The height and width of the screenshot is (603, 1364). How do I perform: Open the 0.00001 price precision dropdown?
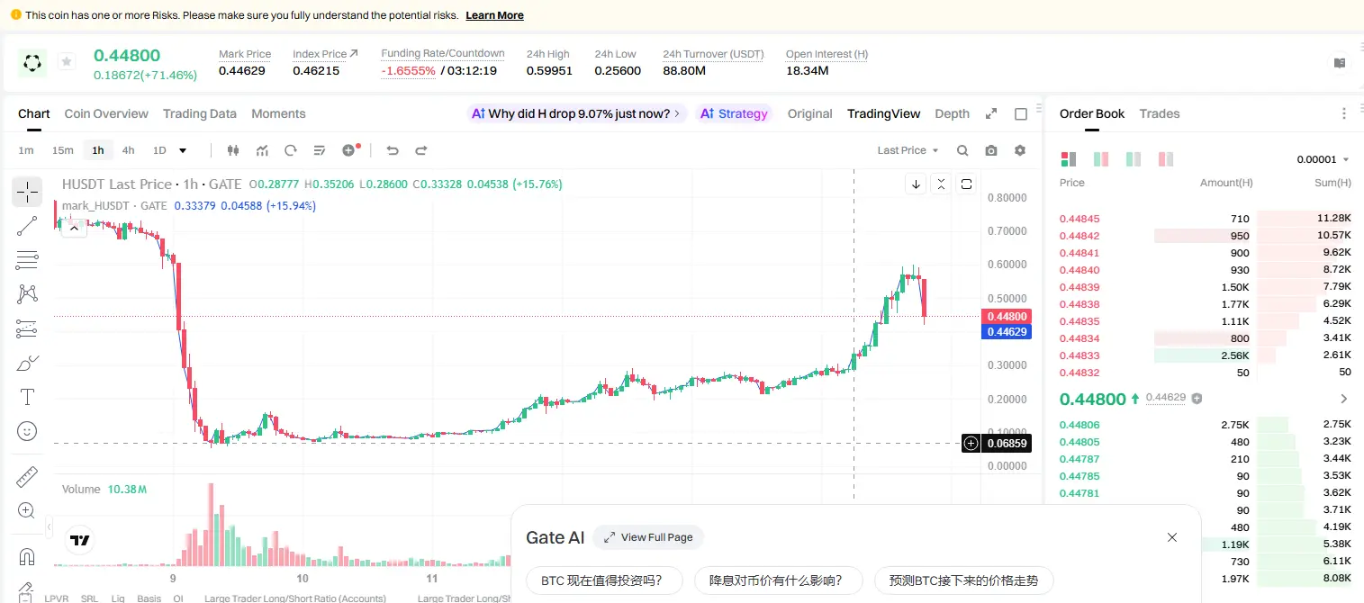pos(1323,159)
